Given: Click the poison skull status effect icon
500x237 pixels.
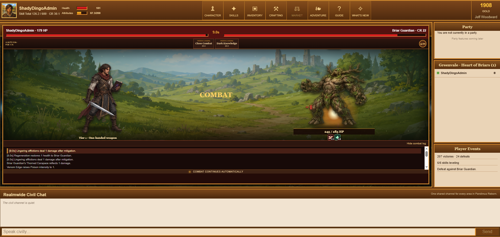Looking at the screenshot, I should (x=331, y=137).
